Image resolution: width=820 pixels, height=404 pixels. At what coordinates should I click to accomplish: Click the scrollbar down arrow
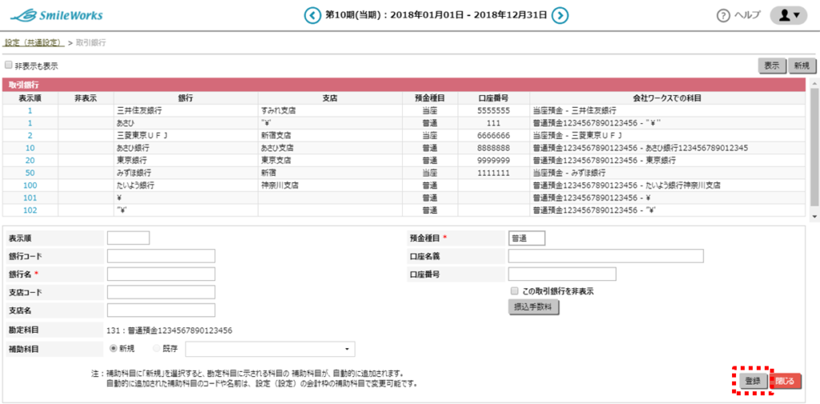coord(814,216)
